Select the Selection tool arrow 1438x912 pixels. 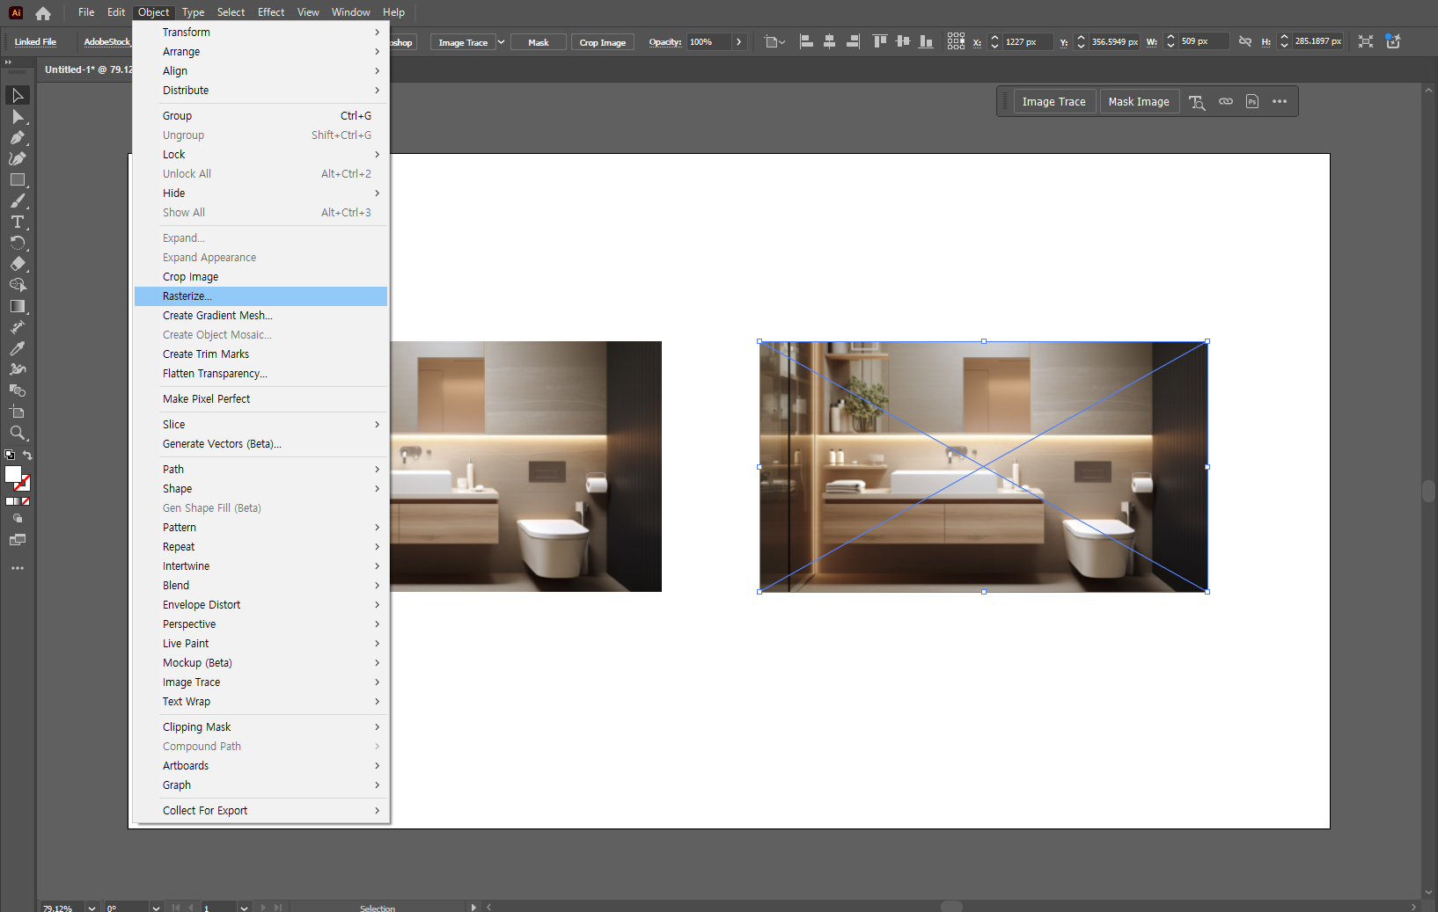point(18,95)
